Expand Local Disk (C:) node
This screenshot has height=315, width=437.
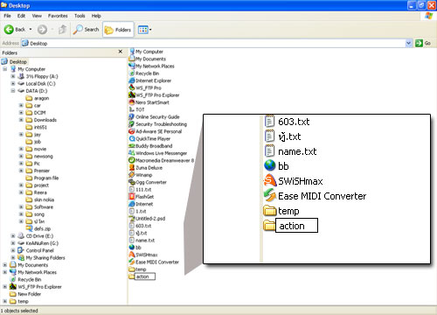tap(13, 84)
